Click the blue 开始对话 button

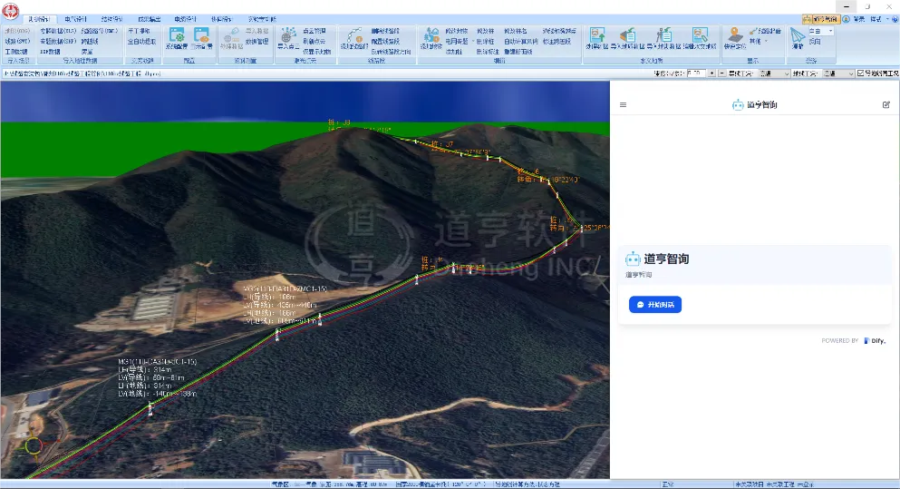pyautogui.click(x=654, y=305)
